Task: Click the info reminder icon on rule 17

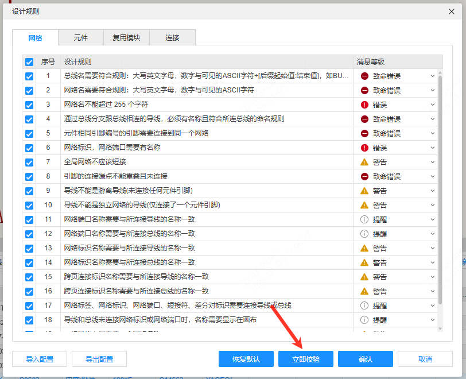Action: [365, 305]
